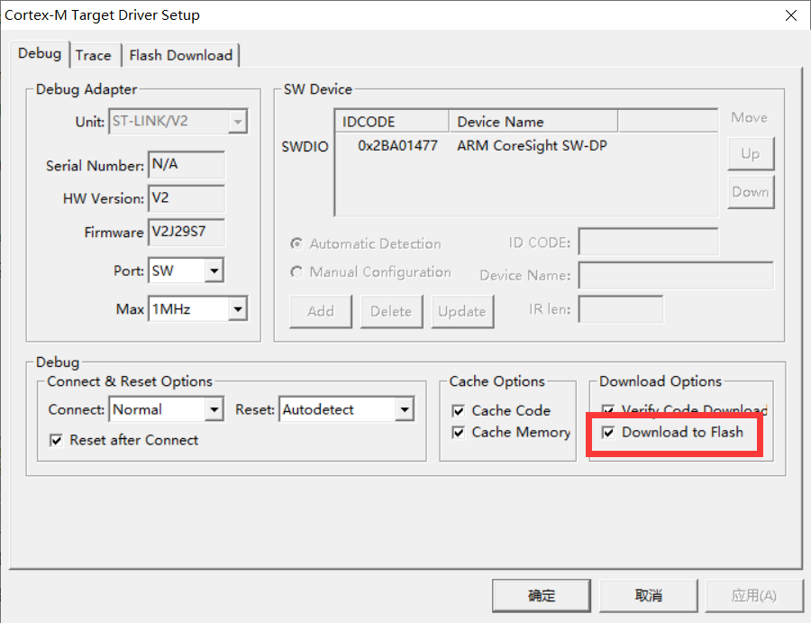
Task: Open the Reset type dropdown
Action: coord(405,409)
